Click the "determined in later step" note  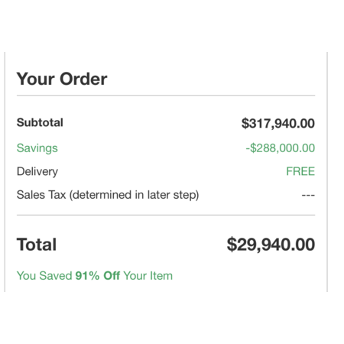click(x=134, y=195)
